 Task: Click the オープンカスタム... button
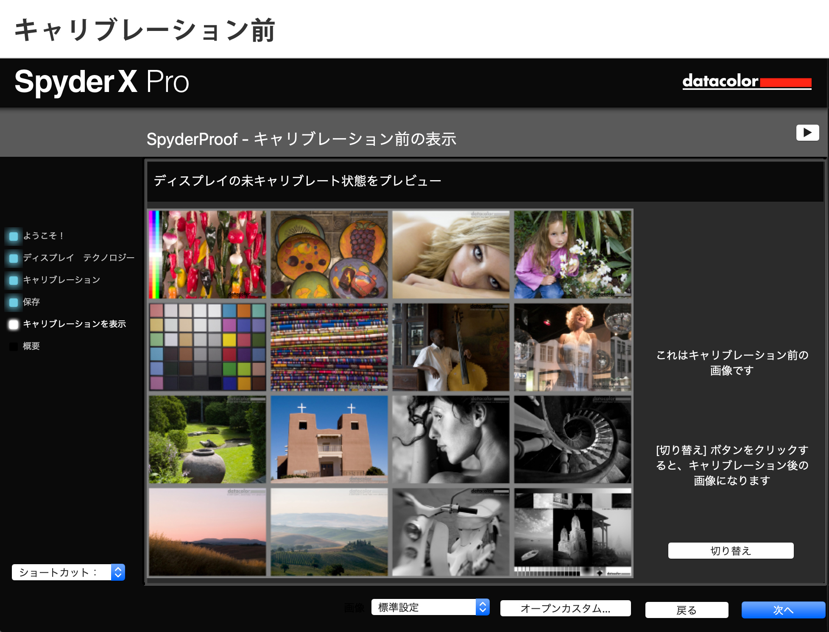click(x=565, y=608)
